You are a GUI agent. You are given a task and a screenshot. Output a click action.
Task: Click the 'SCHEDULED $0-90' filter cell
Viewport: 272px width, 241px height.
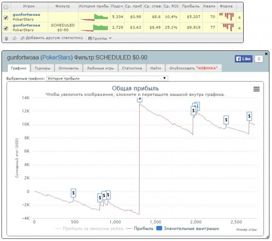[x=63, y=28]
